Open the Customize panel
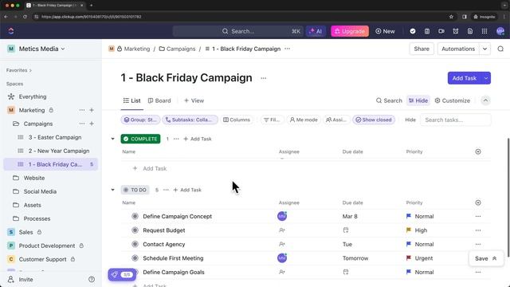 [453, 100]
